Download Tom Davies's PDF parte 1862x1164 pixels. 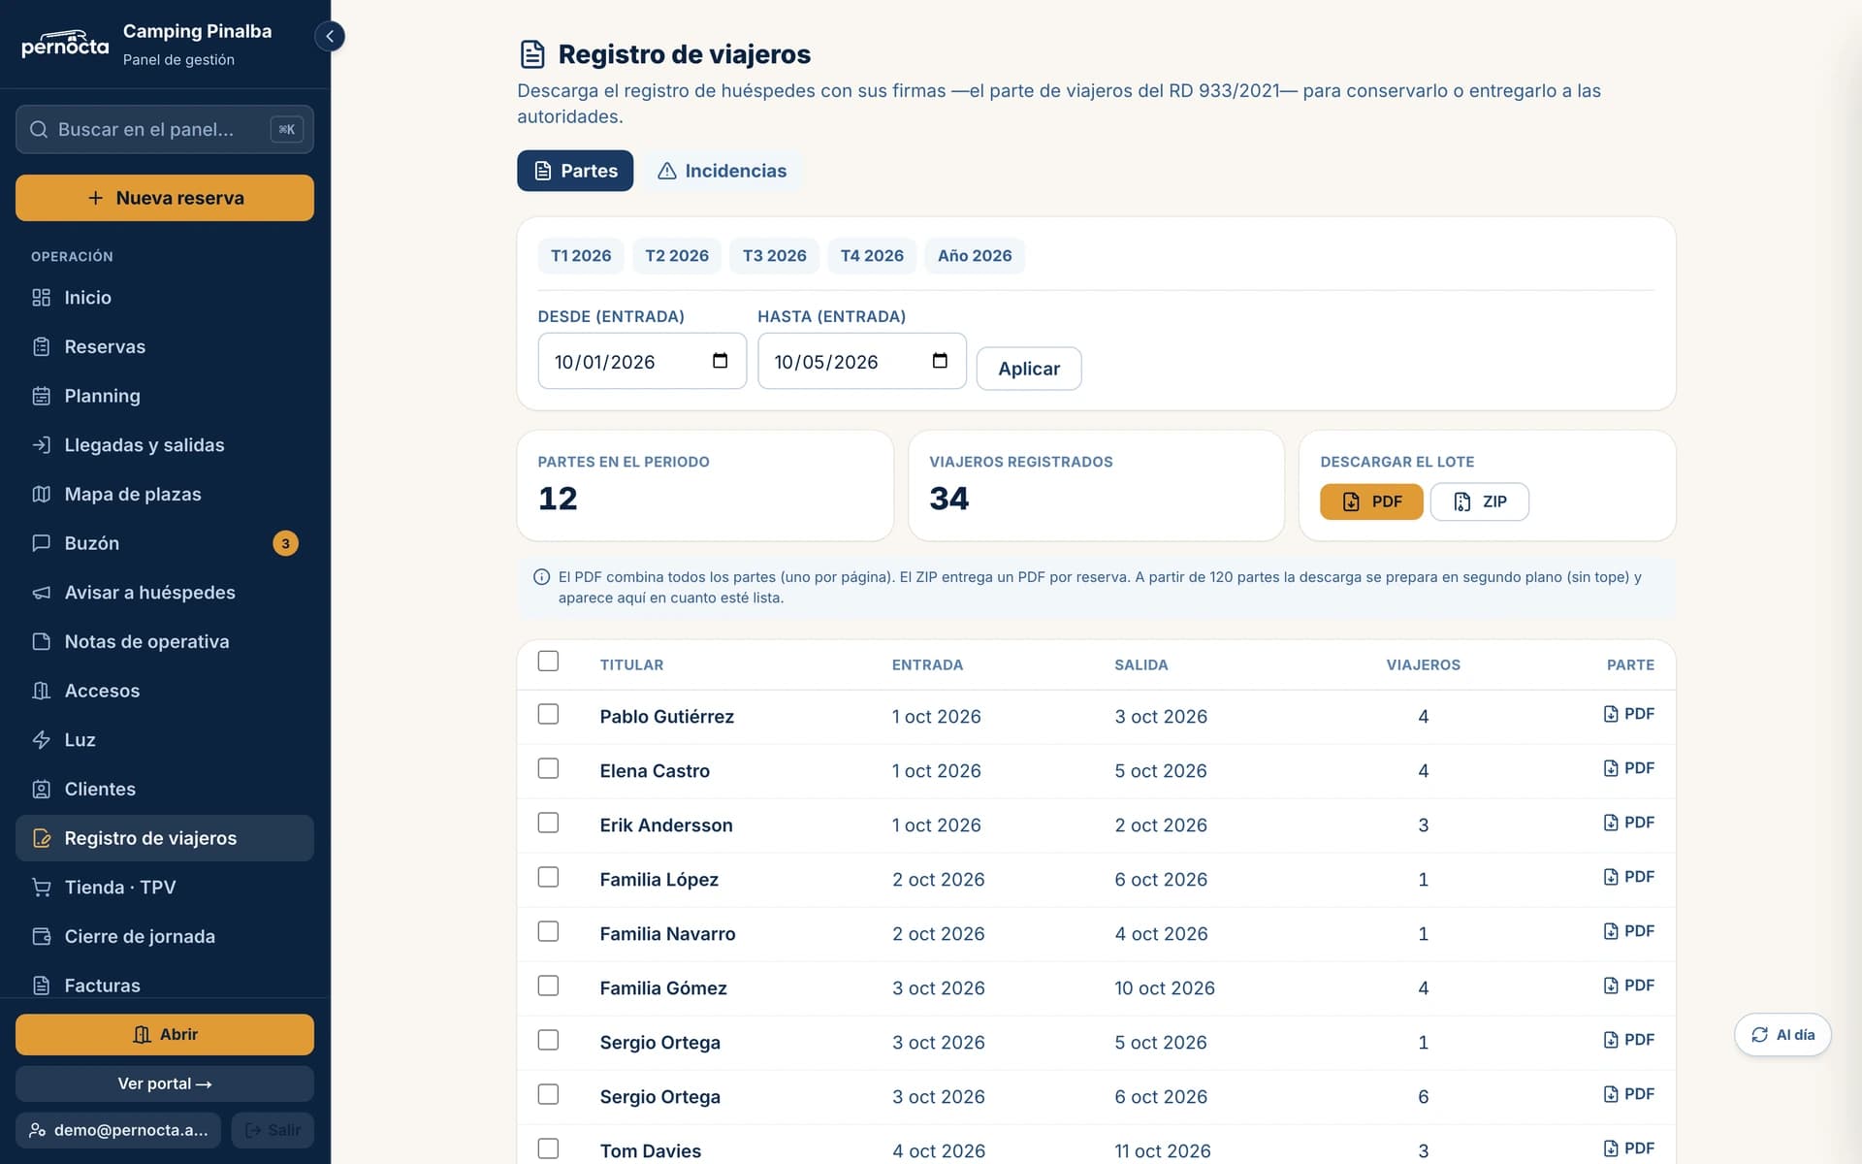click(x=1628, y=1148)
